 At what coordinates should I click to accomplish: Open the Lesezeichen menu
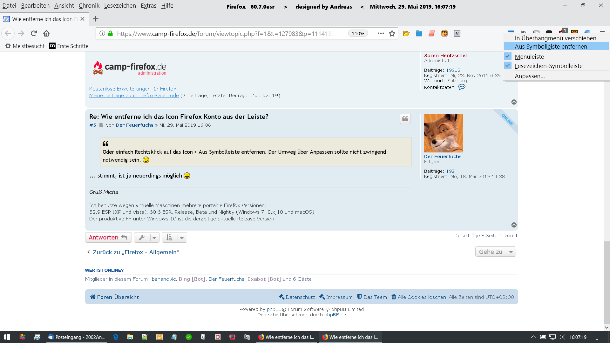click(x=120, y=6)
